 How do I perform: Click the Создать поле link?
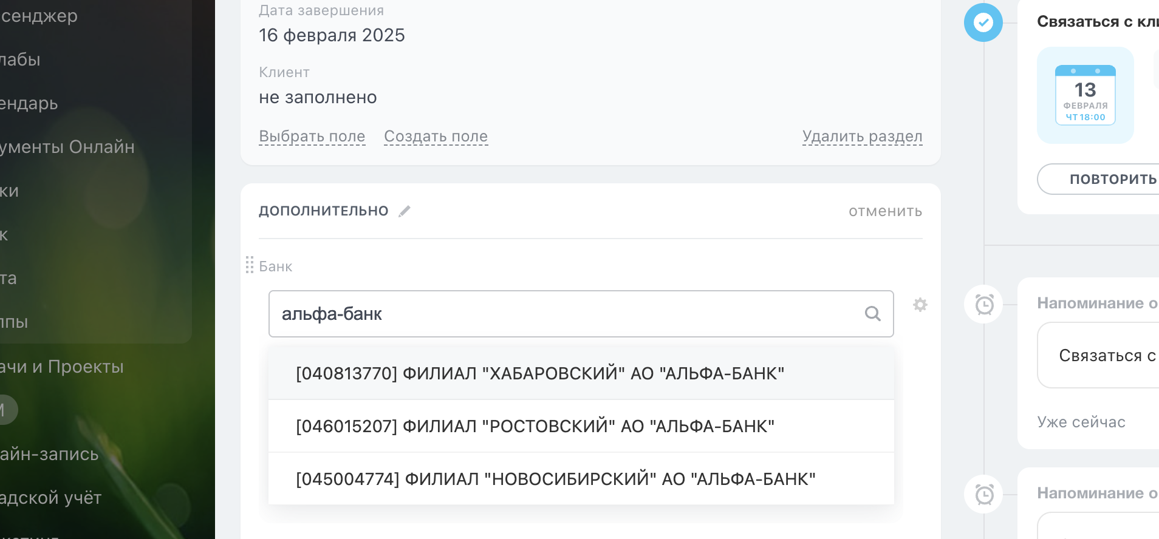tap(436, 137)
